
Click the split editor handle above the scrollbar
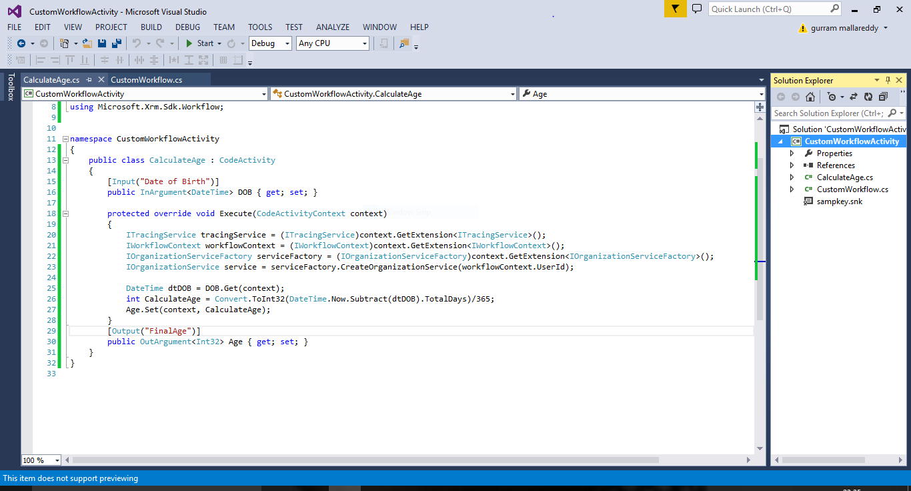(760, 107)
